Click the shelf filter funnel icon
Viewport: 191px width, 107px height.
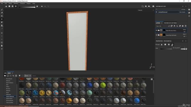[19, 76]
